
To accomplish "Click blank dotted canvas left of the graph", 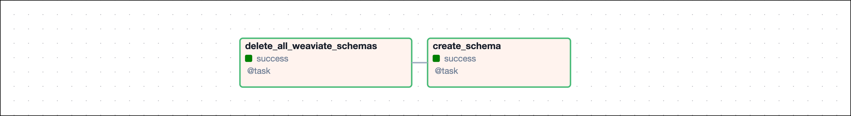I will 116,62.
